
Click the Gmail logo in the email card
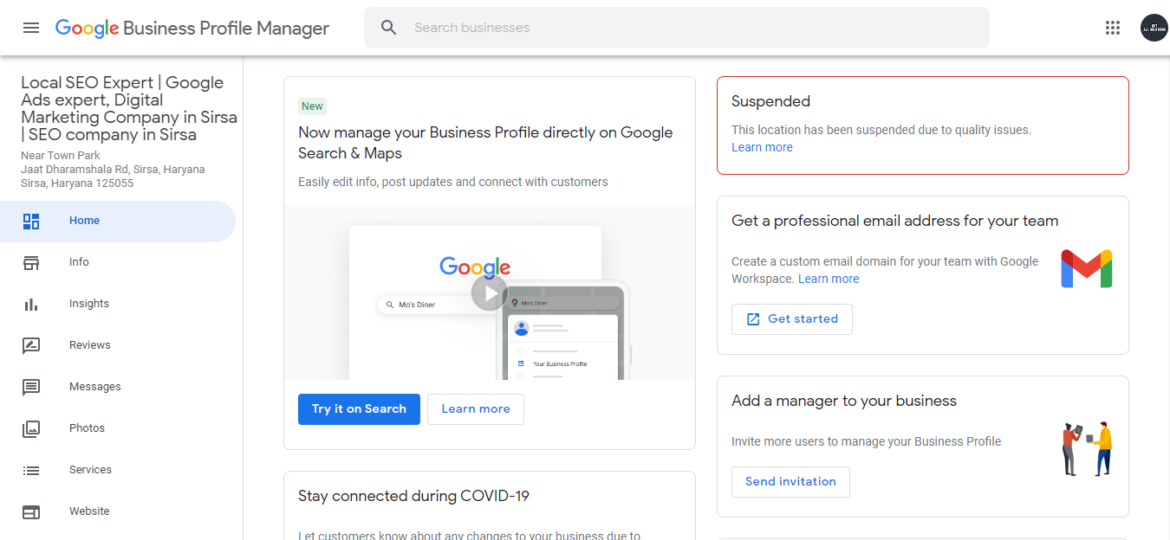(x=1087, y=269)
